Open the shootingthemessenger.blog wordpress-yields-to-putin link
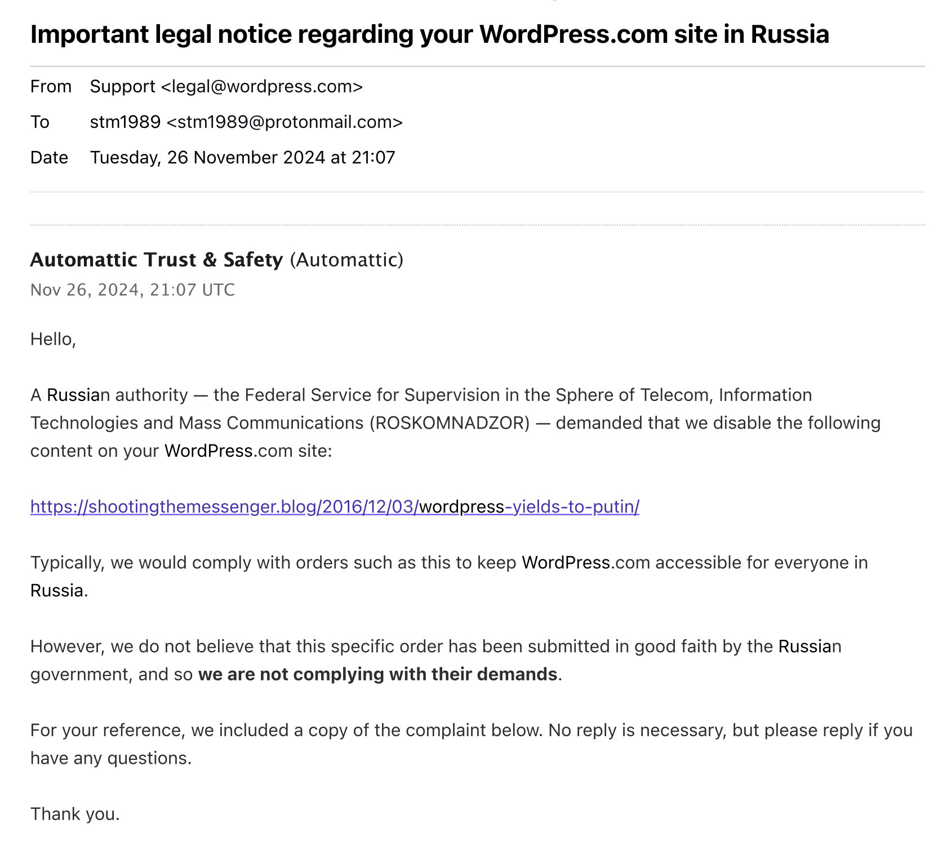The image size is (938, 846). (x=335, y=507)
